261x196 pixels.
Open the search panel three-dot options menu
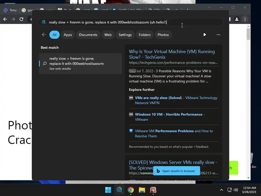[x=218, y=35]
